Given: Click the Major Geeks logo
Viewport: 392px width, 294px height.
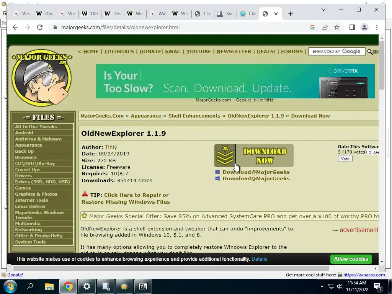Looking at the screenshot, I should [x=42, y=77].
